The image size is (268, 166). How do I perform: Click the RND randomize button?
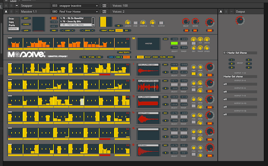click(54, 30)
